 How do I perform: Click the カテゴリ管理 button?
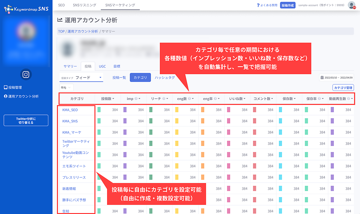343,88
